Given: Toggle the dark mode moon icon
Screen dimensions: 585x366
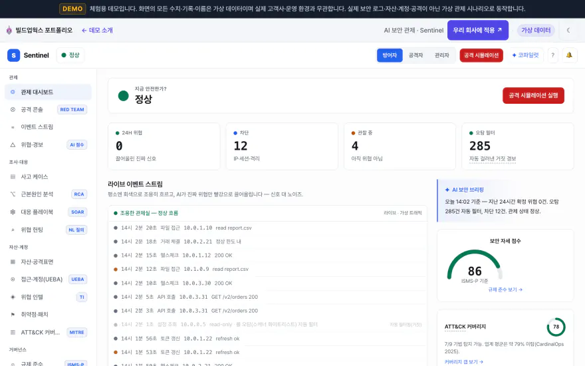Looking at the screenshot, I should [568, 30].
